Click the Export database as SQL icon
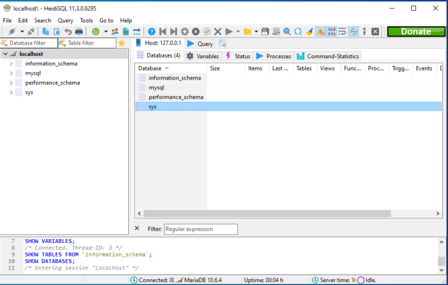 point(125,31)
